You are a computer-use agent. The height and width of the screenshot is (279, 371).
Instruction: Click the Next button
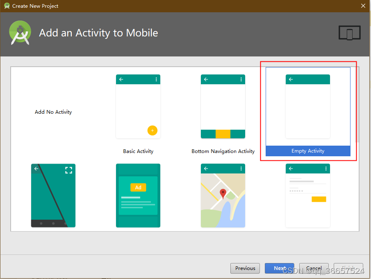[x=279, y=268]
